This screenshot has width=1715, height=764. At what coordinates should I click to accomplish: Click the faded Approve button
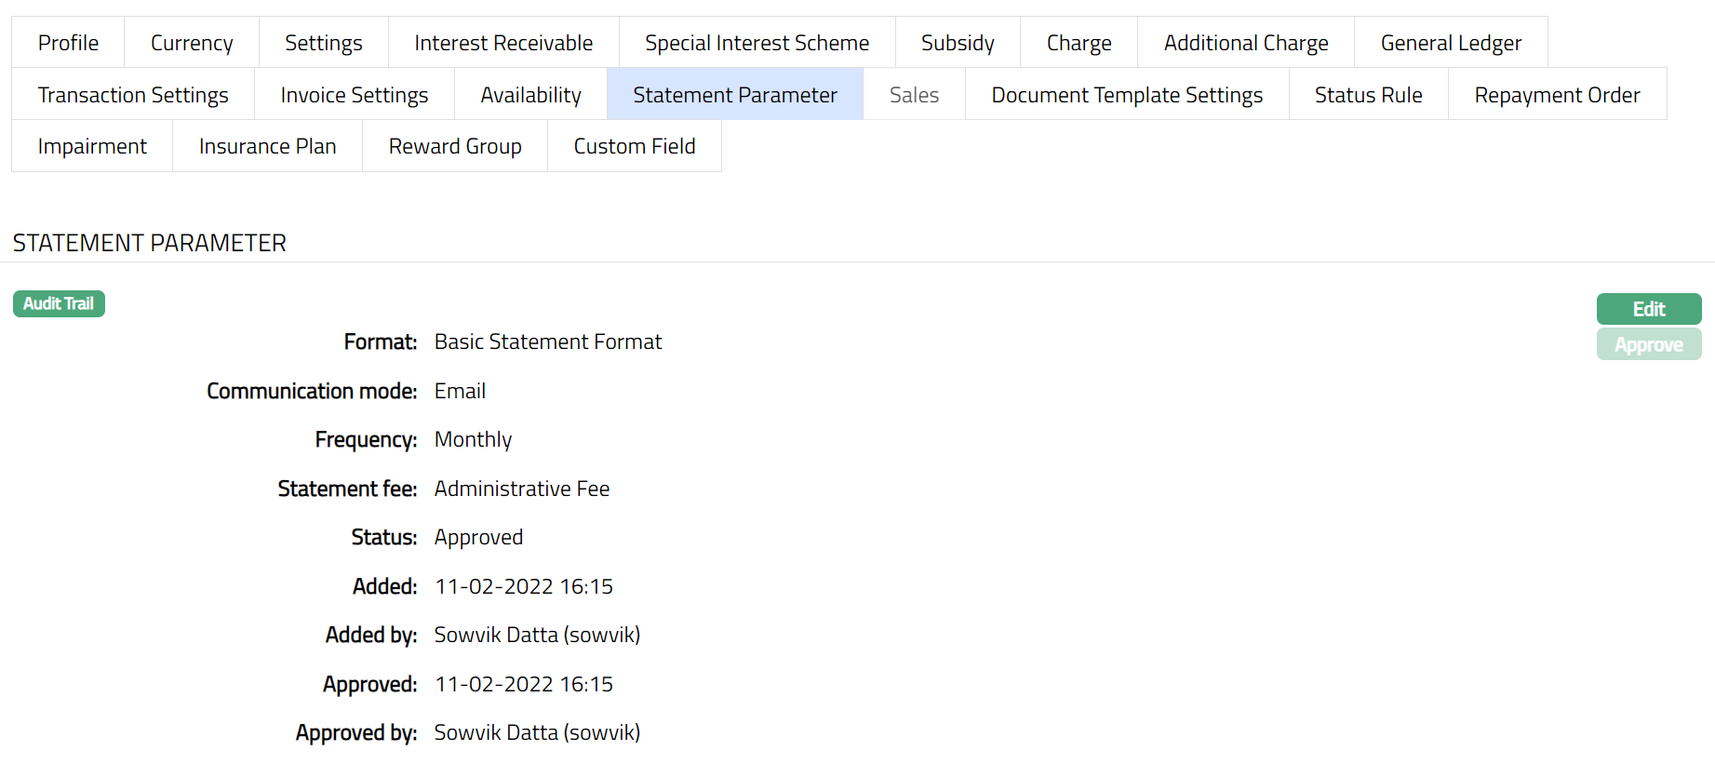[1648, 344]
